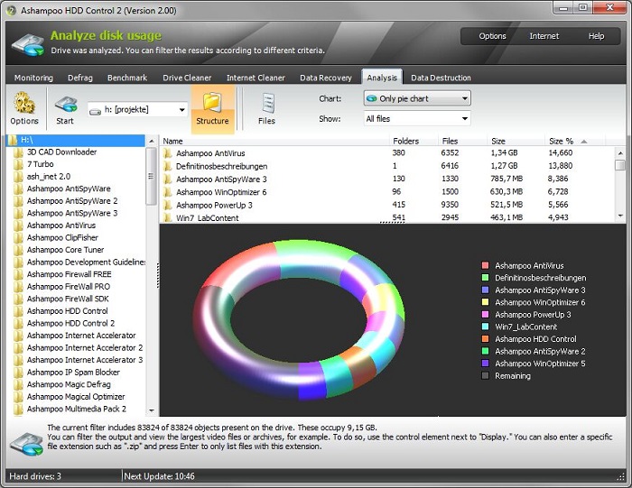The height and width of the screenshot is (488, 632).
Task: Select the H:\ root tree node
Action: (x=26, y=141)
